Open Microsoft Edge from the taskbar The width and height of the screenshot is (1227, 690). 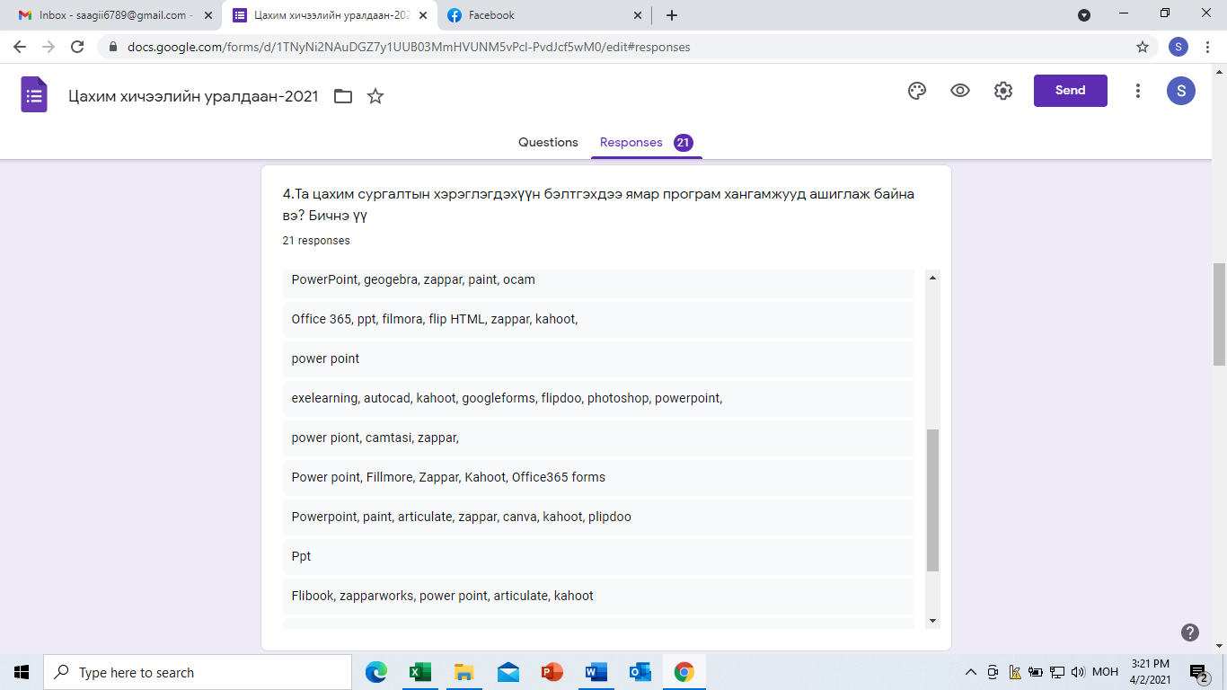coord(375,672)
